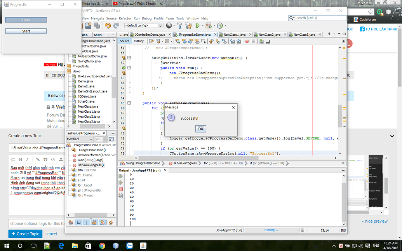Click the red macro recording icon
402x251 pixels.
tap(247, 41)
